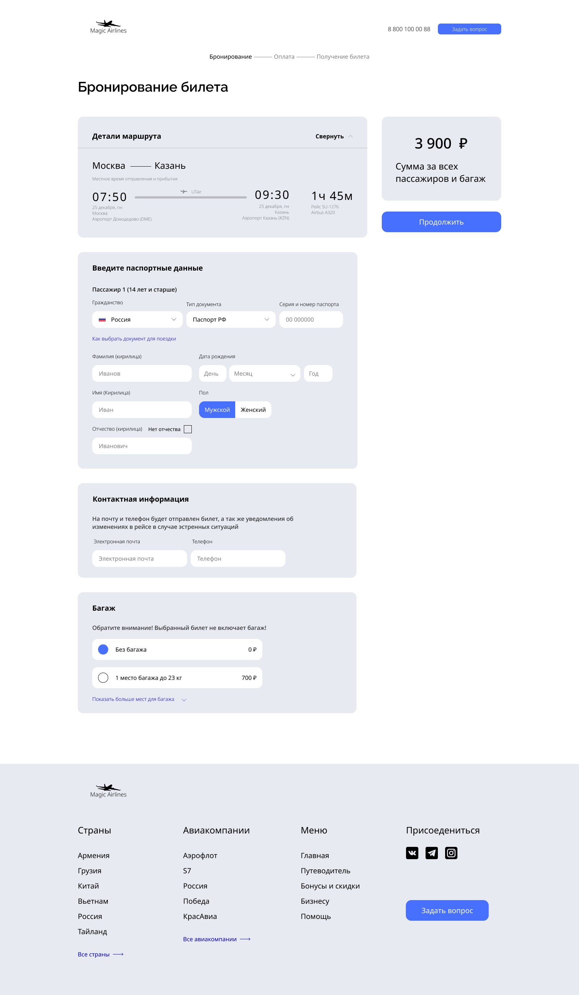Image resolution: width=579 pixels, height=995 pixels.
Task: Click the arrow next to Все авиакомпании
Action: tap(245, 939)
